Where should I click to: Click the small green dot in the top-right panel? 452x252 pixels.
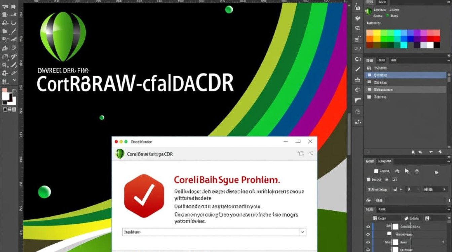[x=388, y=15]
